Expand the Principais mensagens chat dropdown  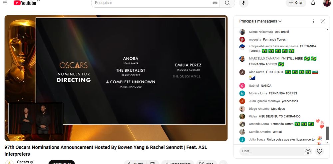point(260,21)
